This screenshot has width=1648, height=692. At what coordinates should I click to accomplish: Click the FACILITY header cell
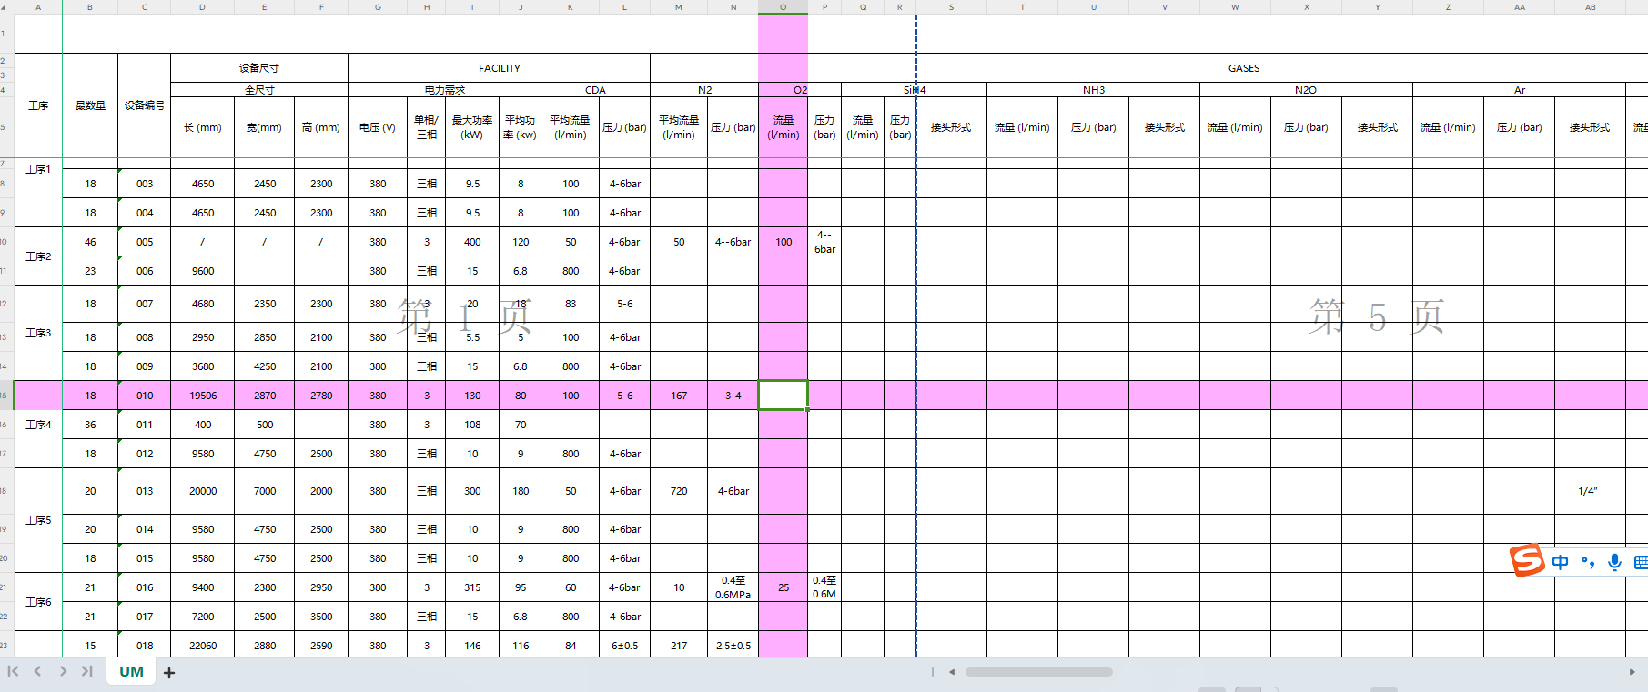(x=500, y=68)
